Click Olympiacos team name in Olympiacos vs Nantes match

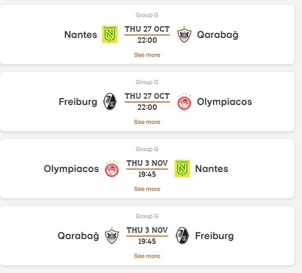click(71, 169)
